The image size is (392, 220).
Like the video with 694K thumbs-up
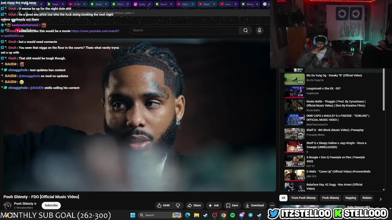tap(163, 205)
